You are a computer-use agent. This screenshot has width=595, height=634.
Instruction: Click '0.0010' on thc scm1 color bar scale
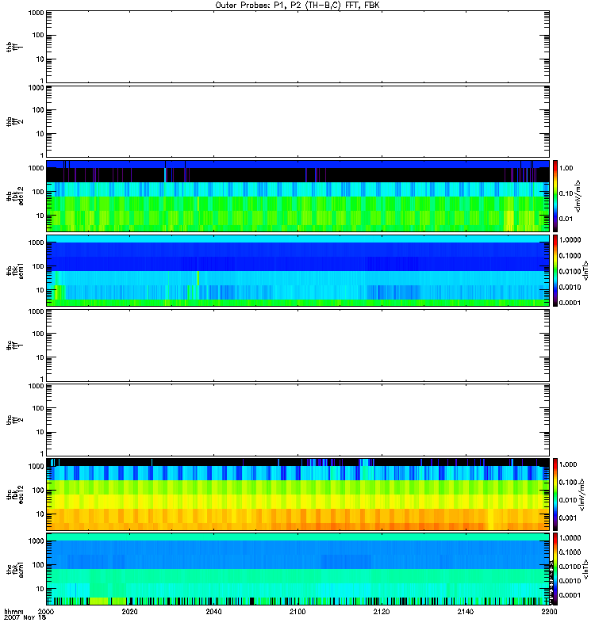click(570, 581)
